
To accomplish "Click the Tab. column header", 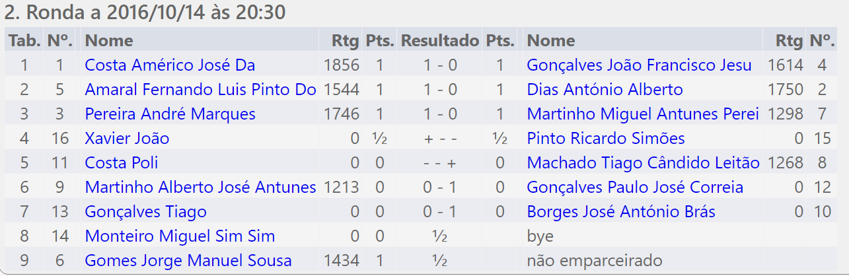I will [24, 40].
